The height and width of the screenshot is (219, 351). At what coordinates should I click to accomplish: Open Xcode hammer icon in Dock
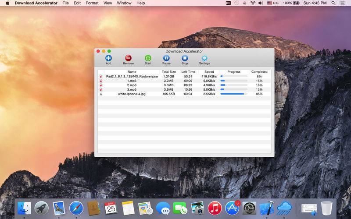pyautogui.click(x=267, y=208)
